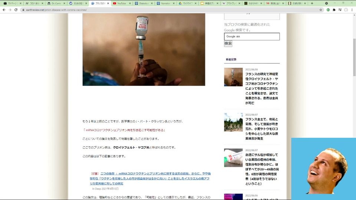This screenshot has width=356, height=200.
Task: Bookmark this page with the star icon
Action: click(320, 10)
